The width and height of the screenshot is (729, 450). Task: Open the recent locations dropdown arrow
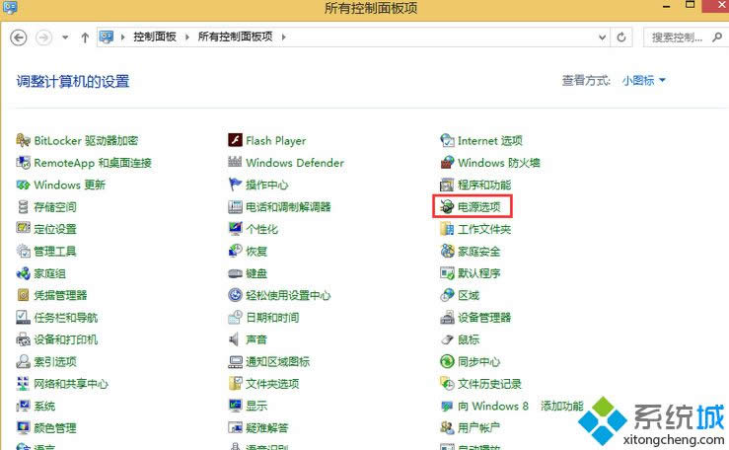[x=65, y=37]
